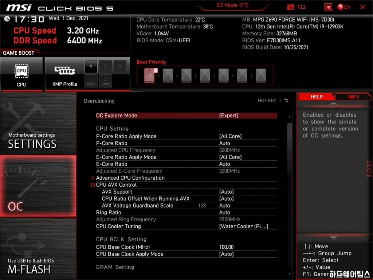Toggle XMP user profile 1
373x280 pixels.
[x=91, y=81]
